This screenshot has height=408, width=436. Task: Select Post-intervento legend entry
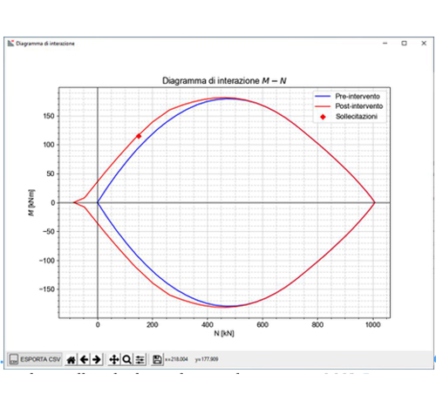point(359,106)
